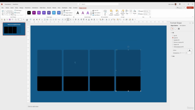Screen dimensions: 195x110
Task: Apply purple patterned WordArt A style
Action: coord(88,13)
